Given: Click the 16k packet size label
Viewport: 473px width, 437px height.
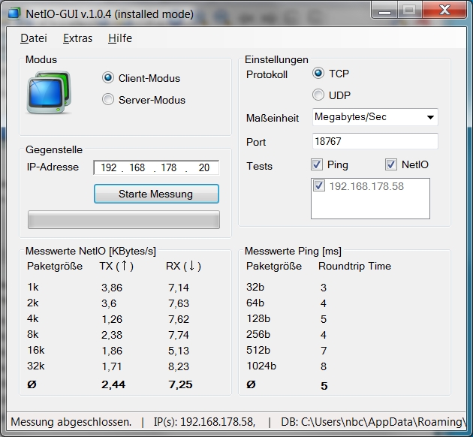Looking at the screenshot, I should (x=36, y=350).
